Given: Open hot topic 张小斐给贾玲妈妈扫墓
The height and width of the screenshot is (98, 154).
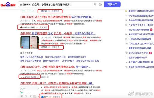Looking at the screenshot, I should 139,30.
